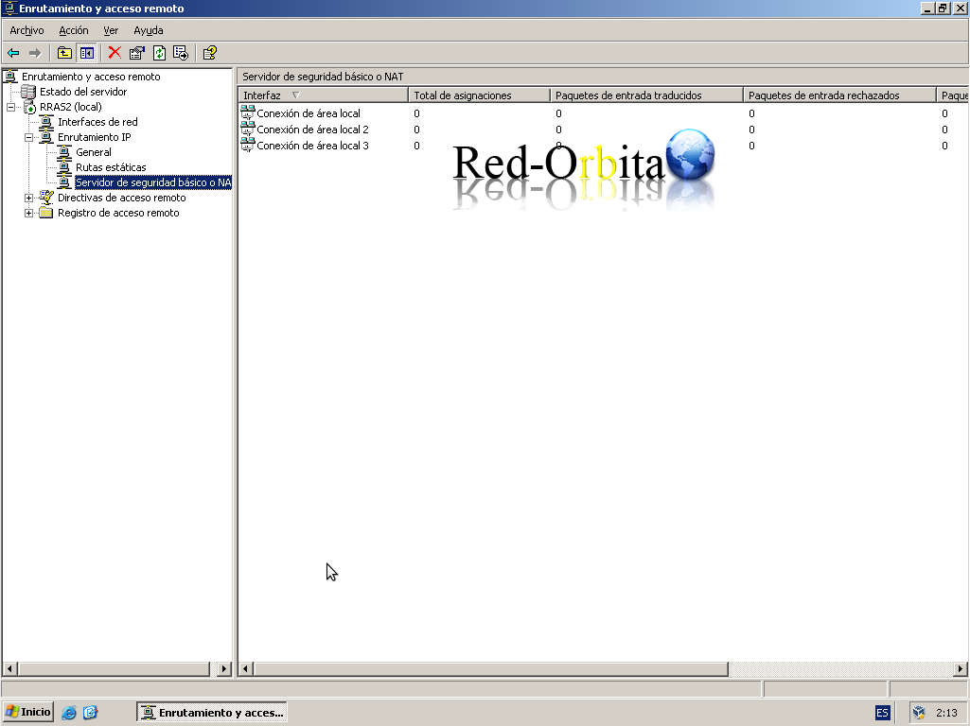Click the details pane horizontal scrollbar thumb
Screen dimensions: 970x726
pyautogui.click(x=491, y=668)
